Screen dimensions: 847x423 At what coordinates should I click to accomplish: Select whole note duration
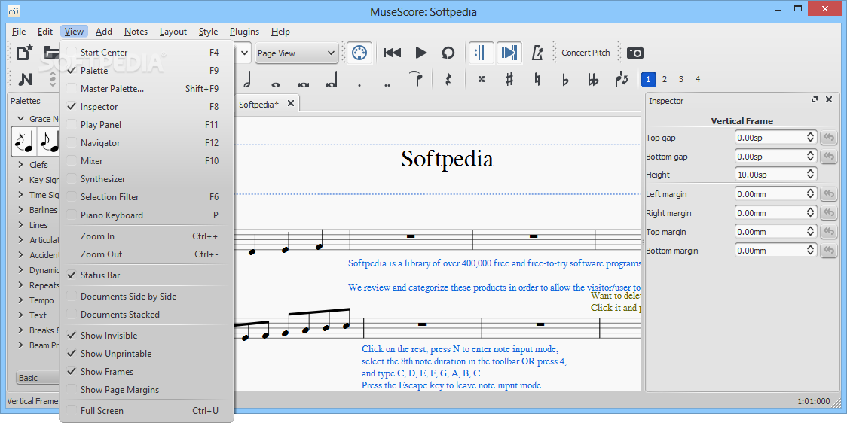coord(276,84)
